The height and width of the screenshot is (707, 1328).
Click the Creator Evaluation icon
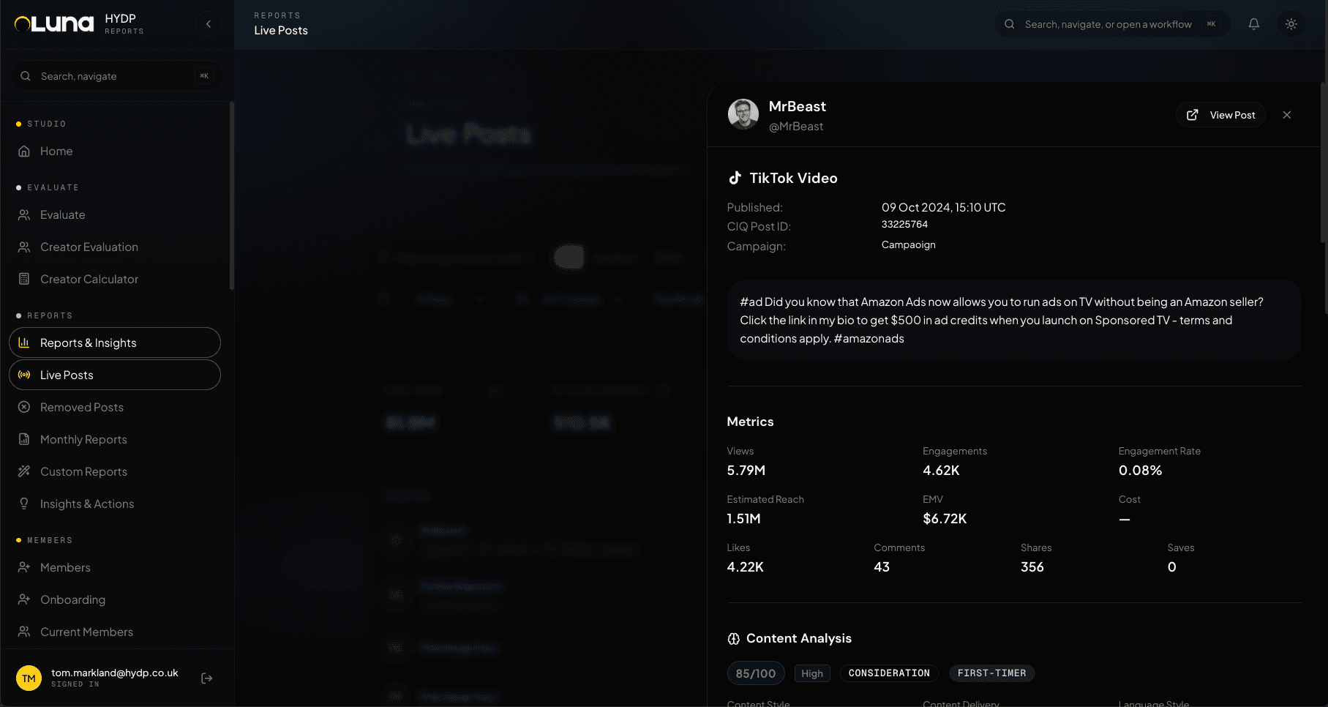coord(24,247)
